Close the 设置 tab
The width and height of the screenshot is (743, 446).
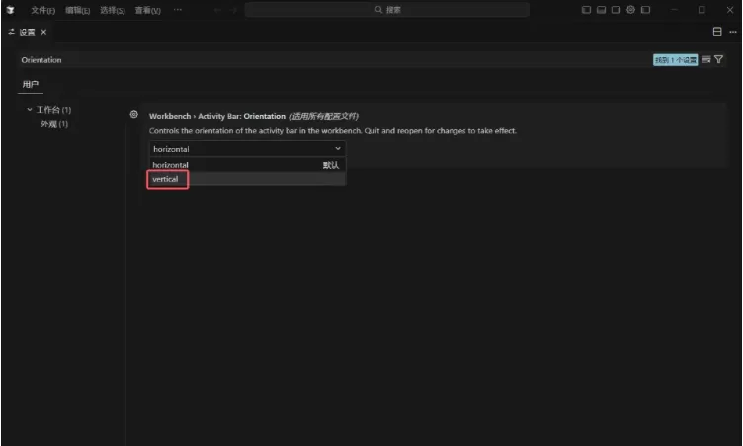coord(43,32)
